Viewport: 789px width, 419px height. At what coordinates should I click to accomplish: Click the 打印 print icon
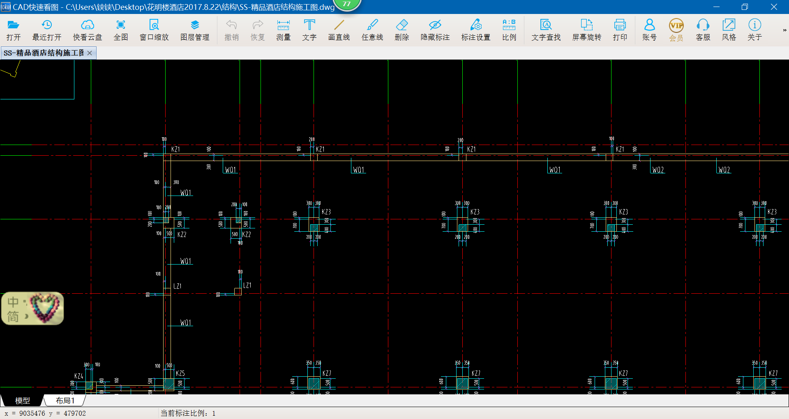click(x=620, y=30)
